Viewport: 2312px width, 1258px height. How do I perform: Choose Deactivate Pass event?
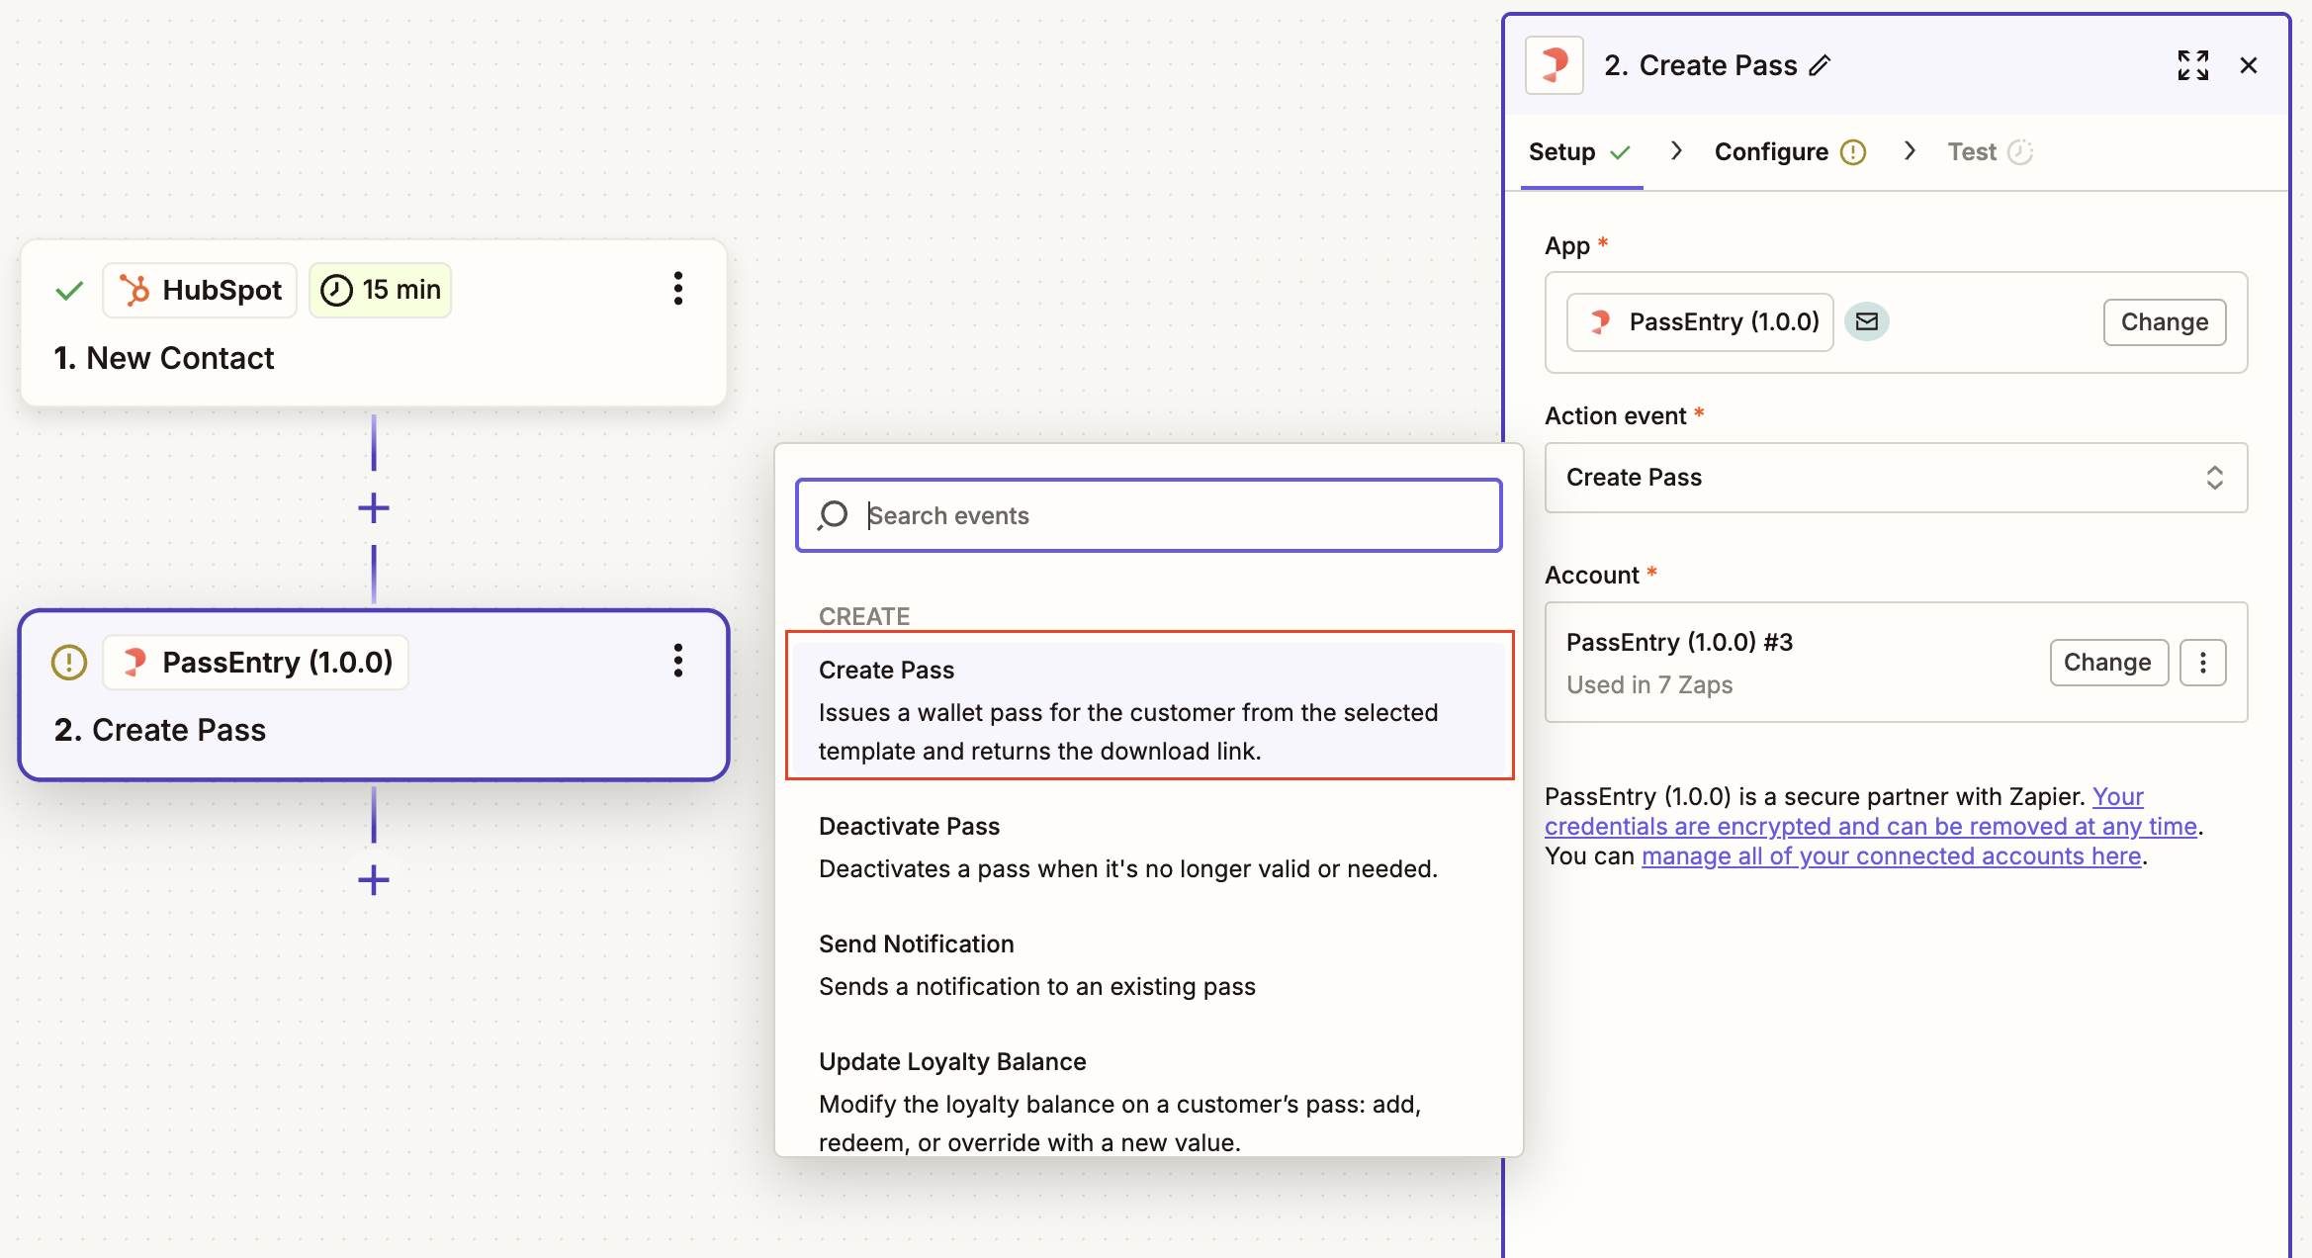click(x=1149, y=847)
